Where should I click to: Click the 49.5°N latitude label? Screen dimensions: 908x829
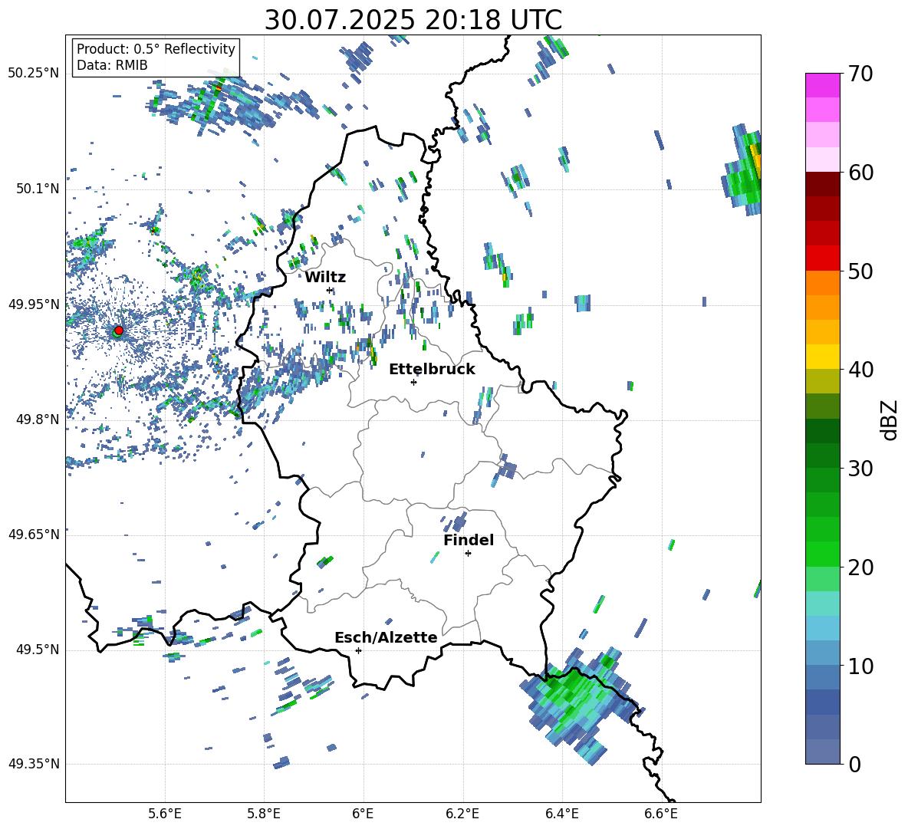(x=37, y=650)
